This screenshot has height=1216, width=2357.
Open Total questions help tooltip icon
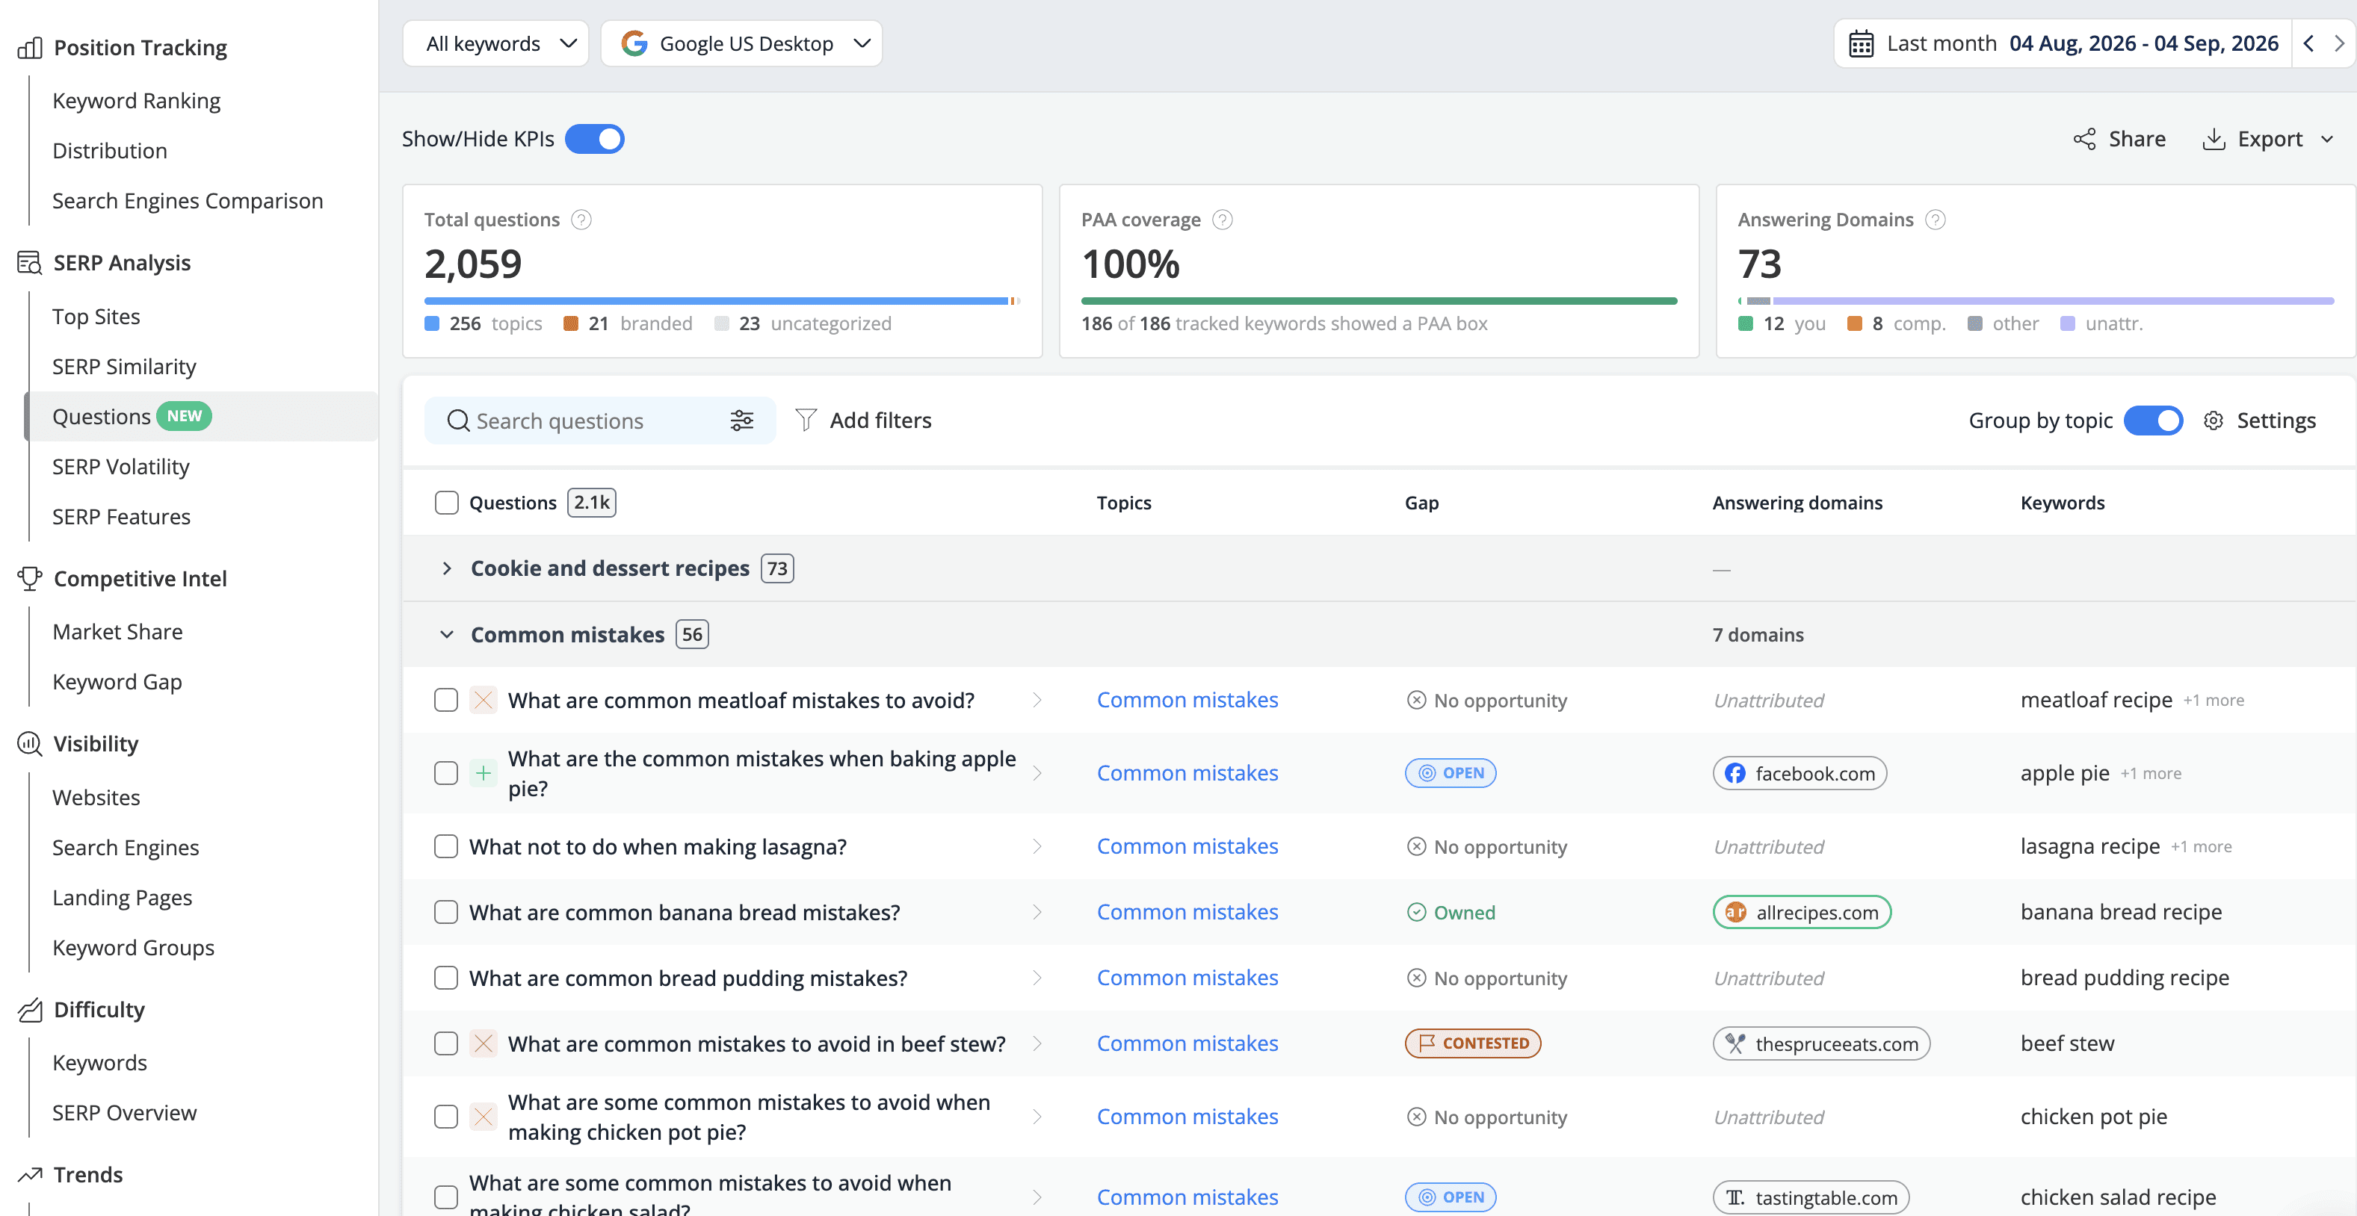[581, 220]
